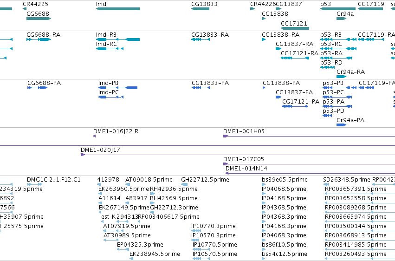
Task: Select the p53-RB transcript
Action: click(338, 39)
